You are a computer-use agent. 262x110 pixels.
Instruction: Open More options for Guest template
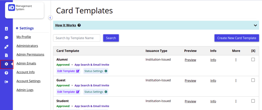(x=236, y=80)
